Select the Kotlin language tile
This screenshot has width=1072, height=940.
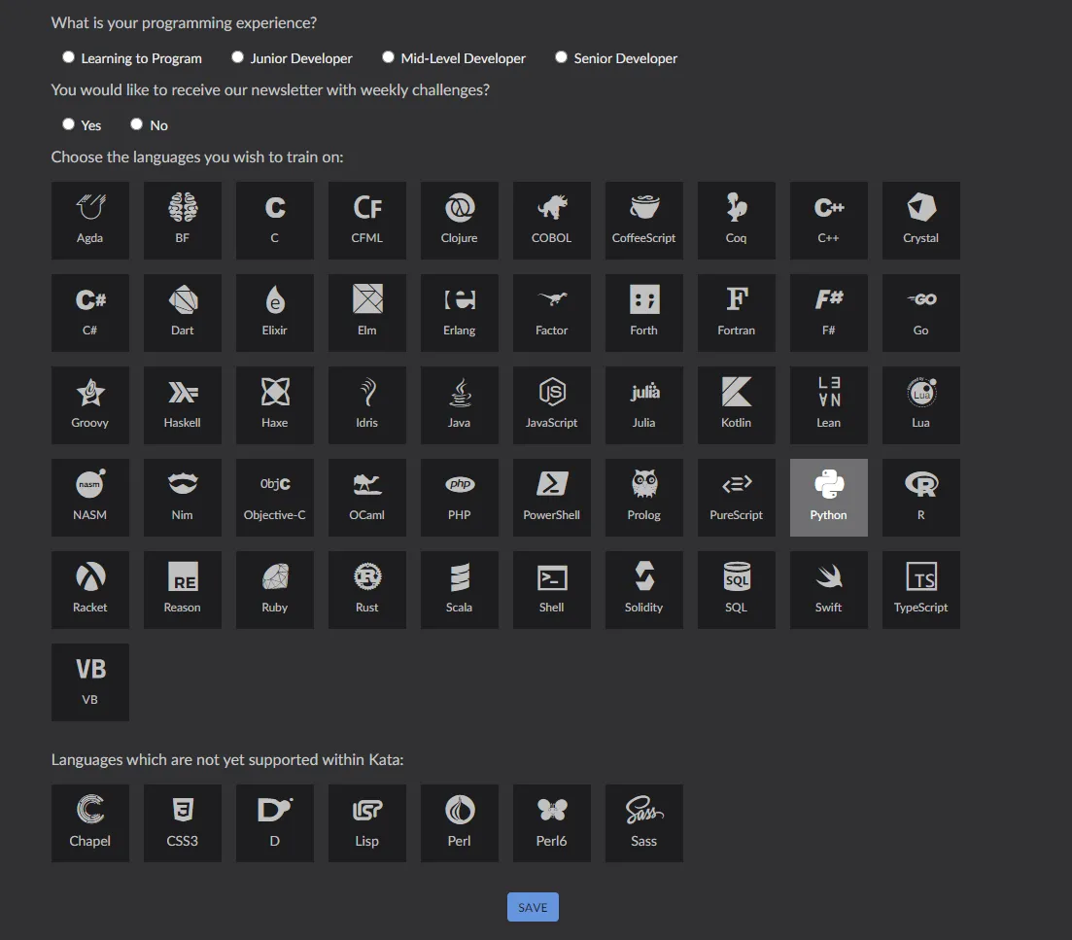point(737,405)
